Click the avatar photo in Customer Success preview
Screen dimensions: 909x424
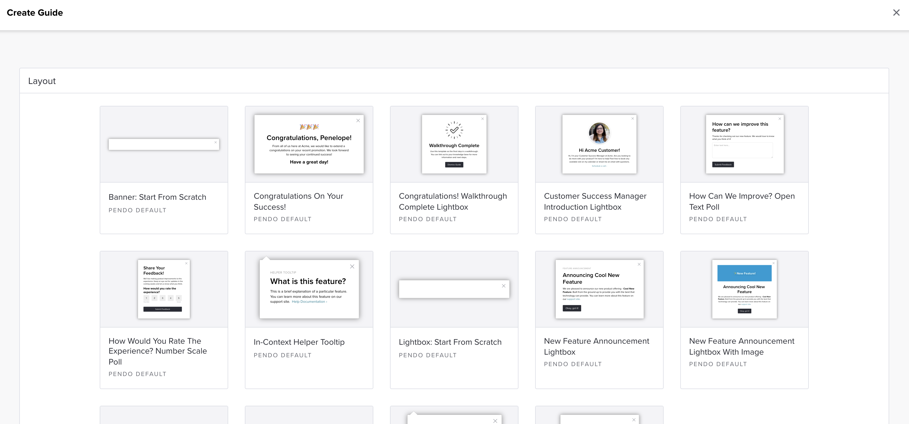point(599,133)
